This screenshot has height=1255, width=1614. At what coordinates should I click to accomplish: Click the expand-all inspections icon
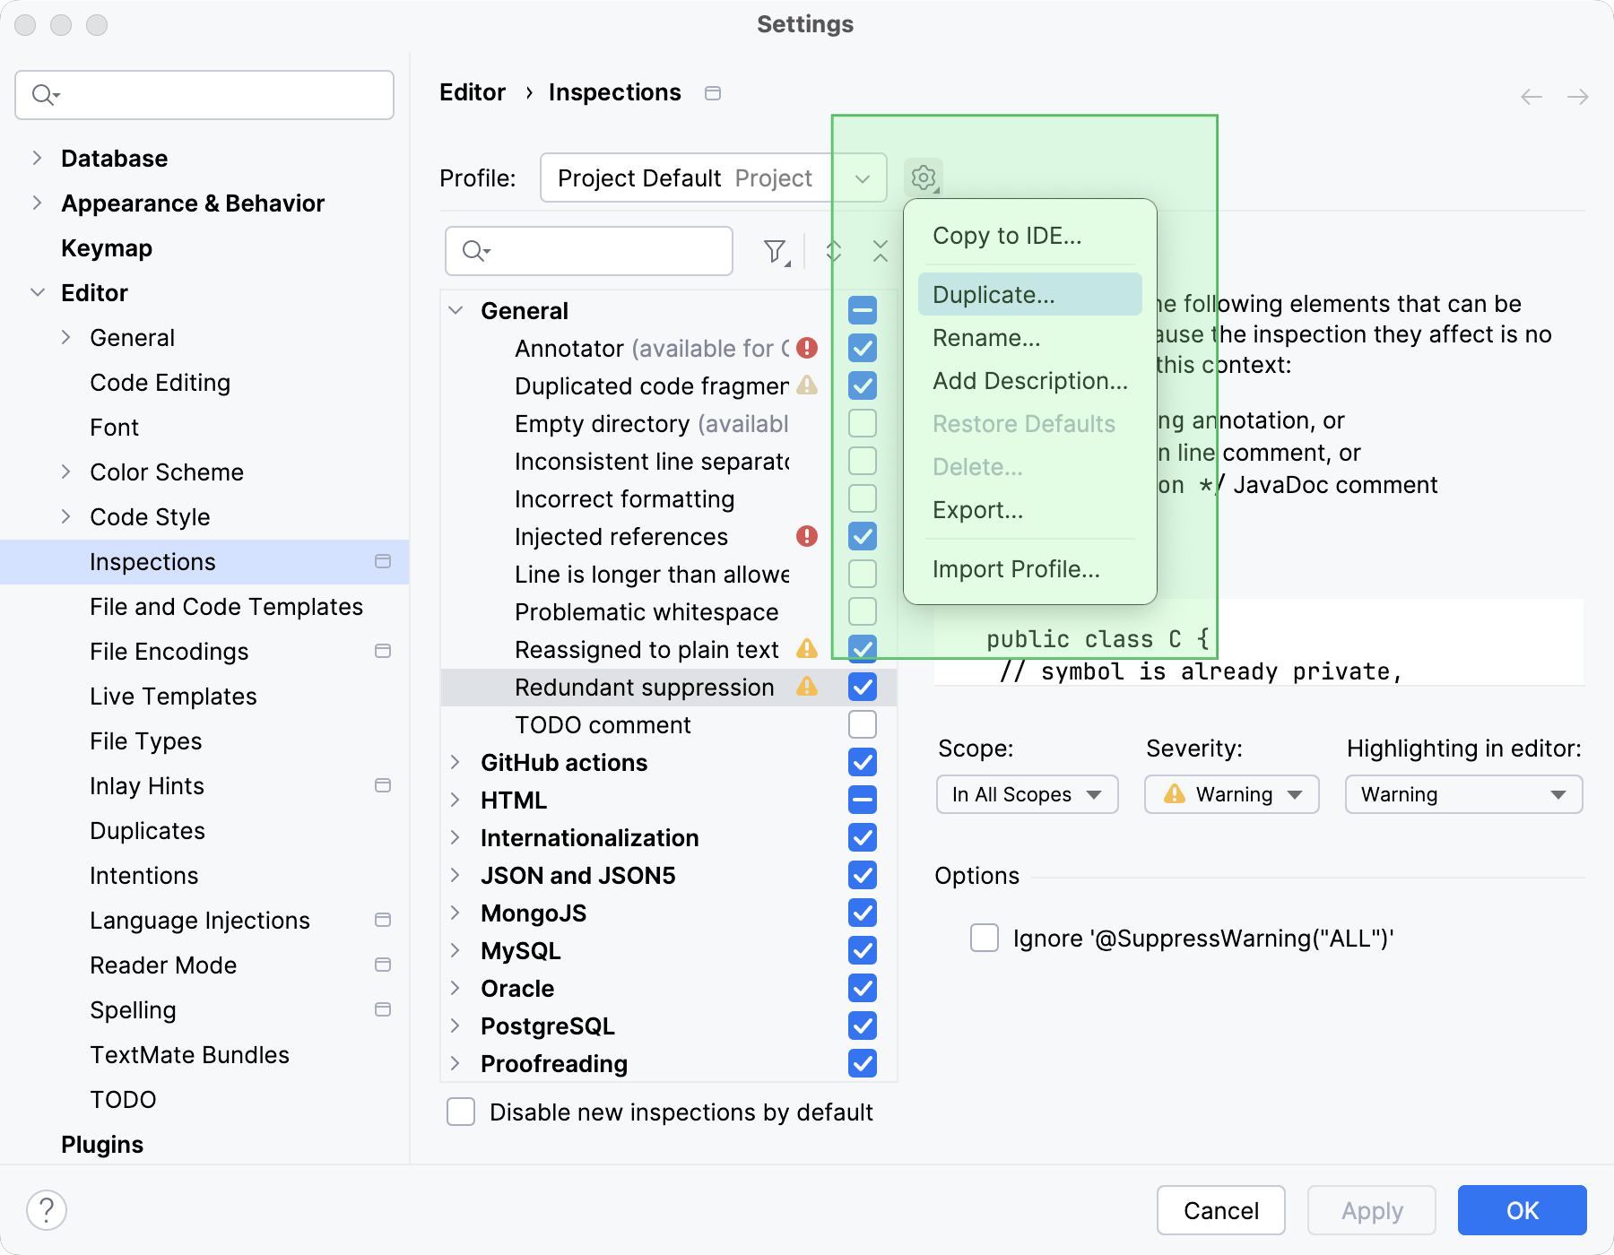pos(833,251)
